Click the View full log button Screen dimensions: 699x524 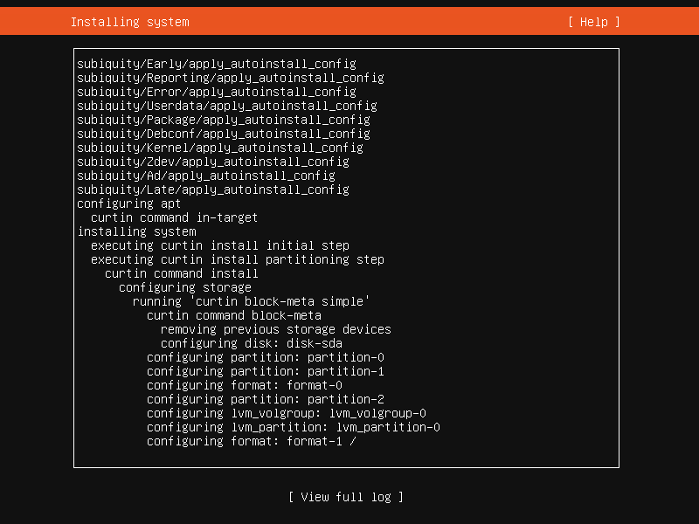coord(346,497)
